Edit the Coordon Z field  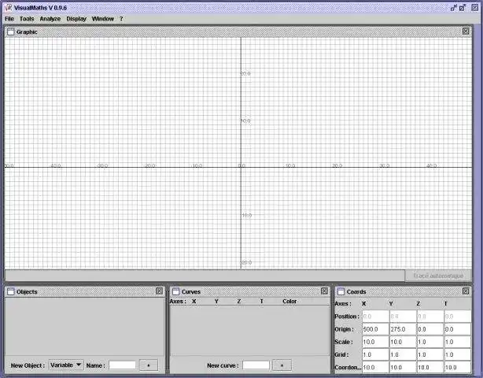click(x=430, y=367)
